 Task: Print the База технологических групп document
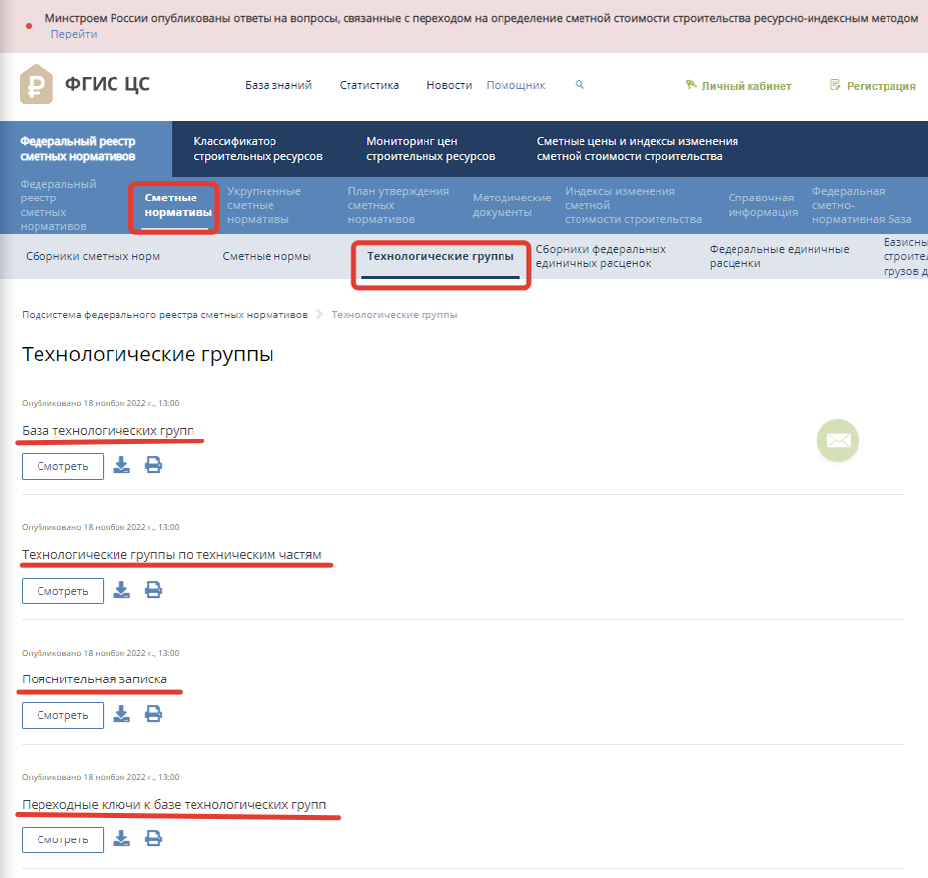(153, 465)
